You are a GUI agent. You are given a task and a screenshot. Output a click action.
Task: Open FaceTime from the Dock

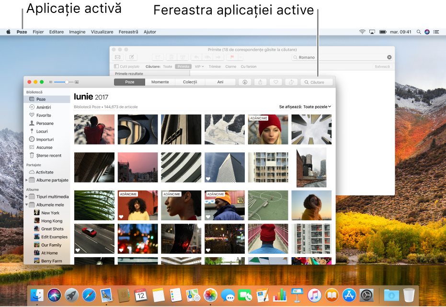[245, 295]
